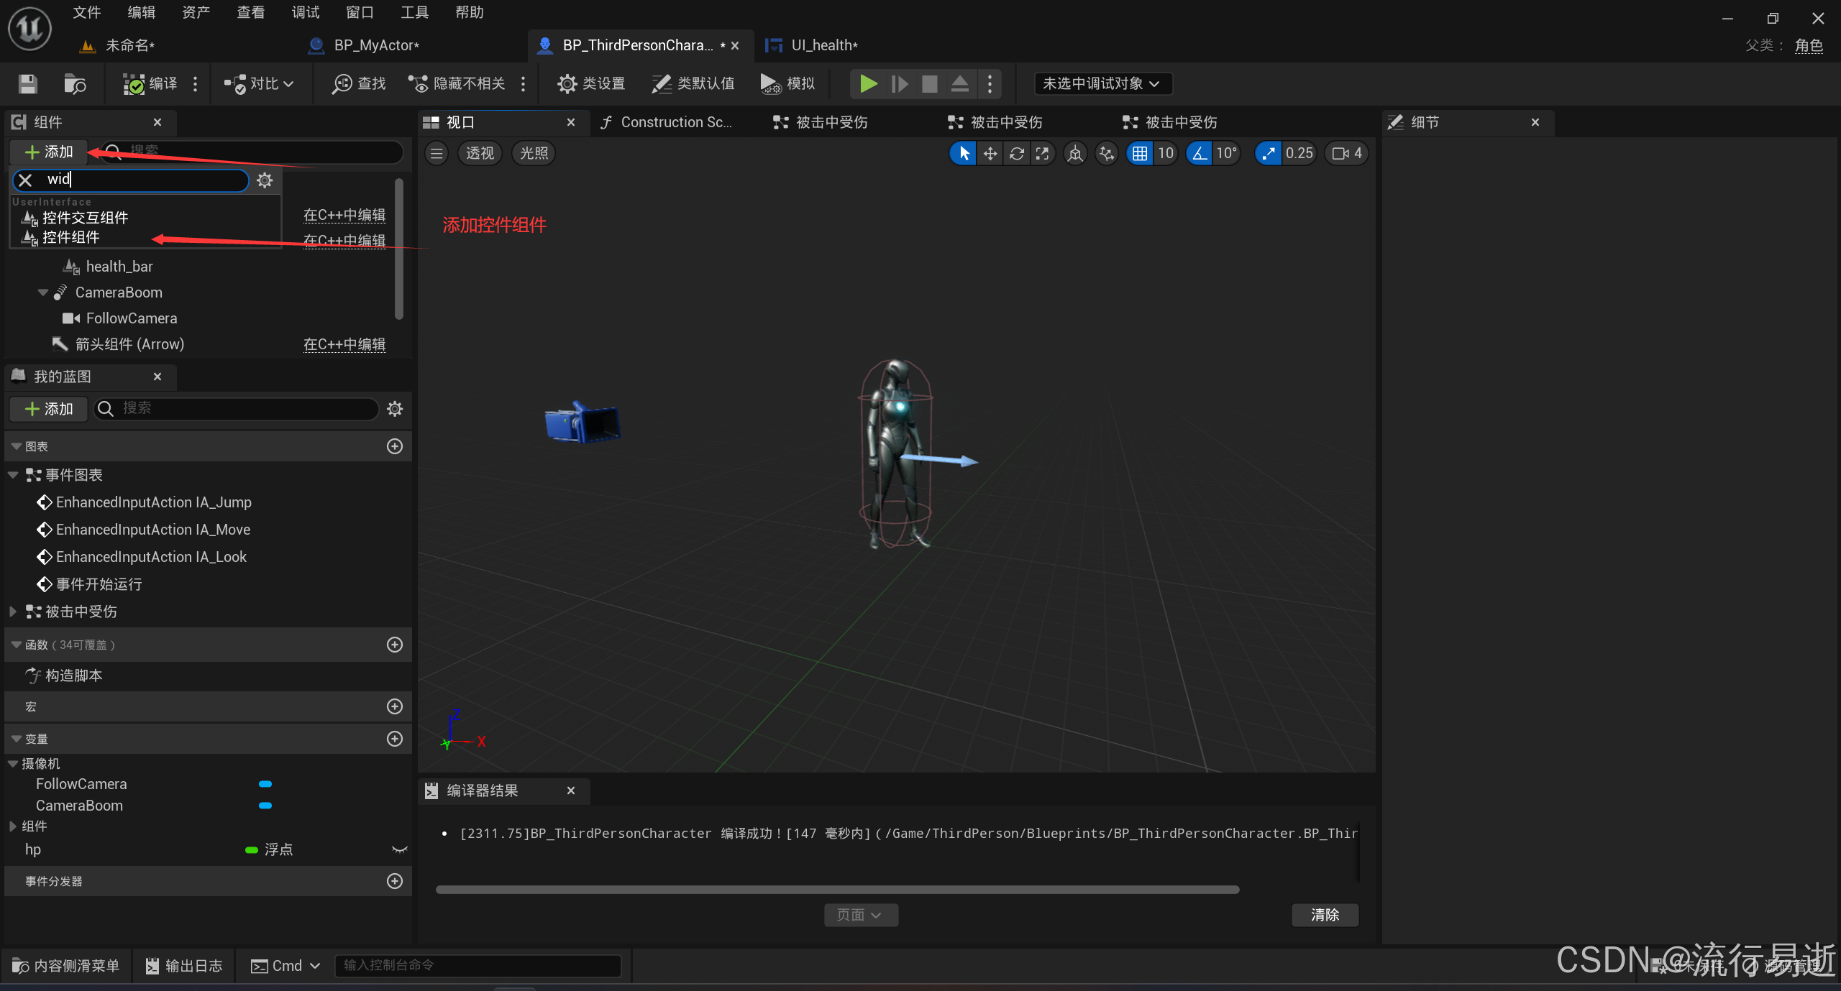Click the Compile button icon
Viewport: 1841px width, 991px height.
134,84
